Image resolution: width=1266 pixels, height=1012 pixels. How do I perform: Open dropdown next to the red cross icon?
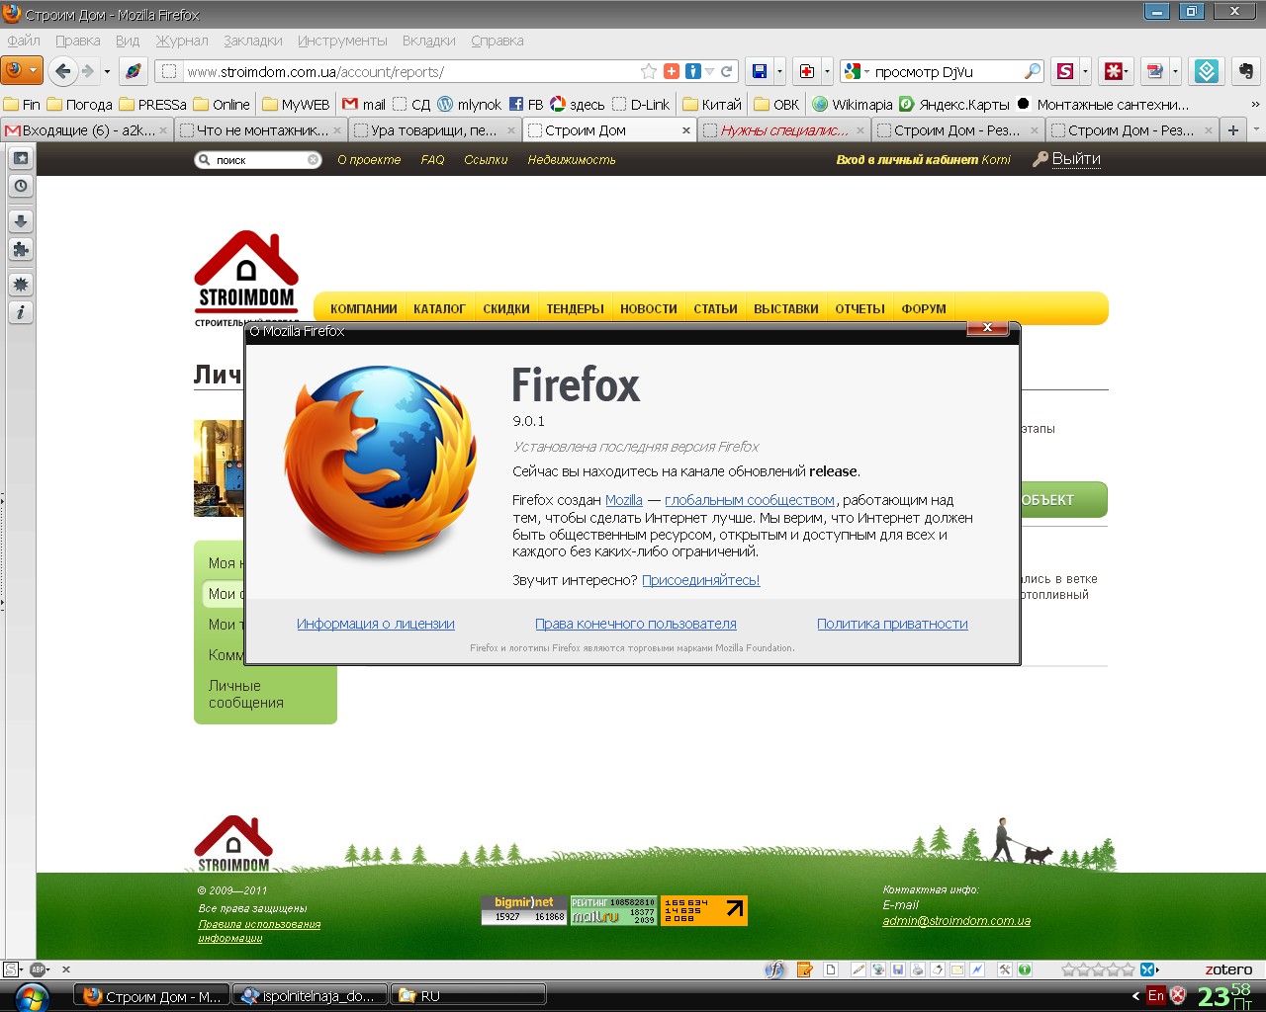point(827,71)
